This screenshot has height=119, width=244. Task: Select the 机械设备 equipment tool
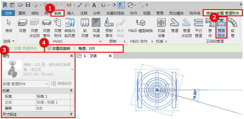(161, 28)
